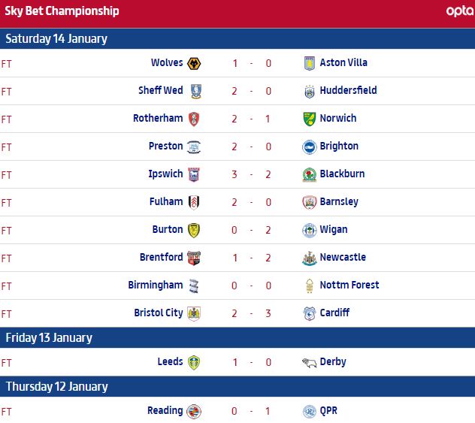Click the QPR club crest

coord(308,412)
